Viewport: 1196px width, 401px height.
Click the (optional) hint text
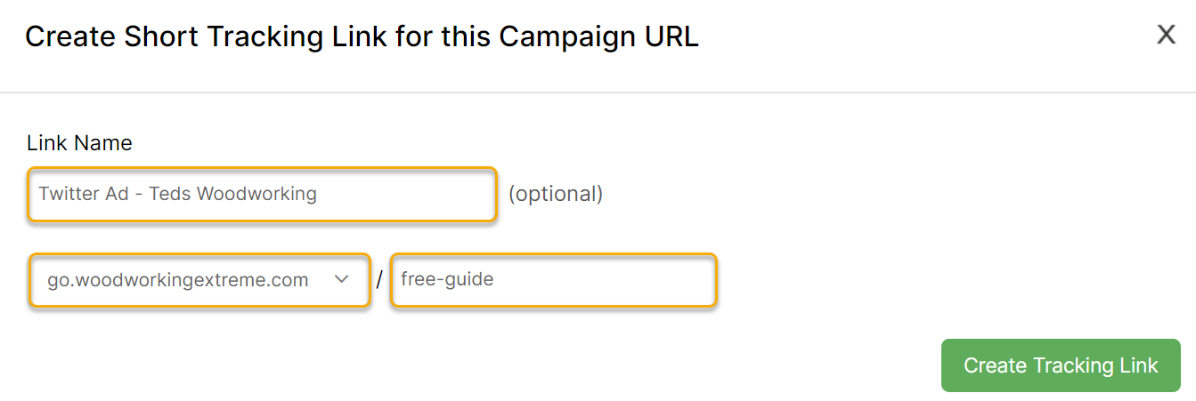(x=556, y=194)
